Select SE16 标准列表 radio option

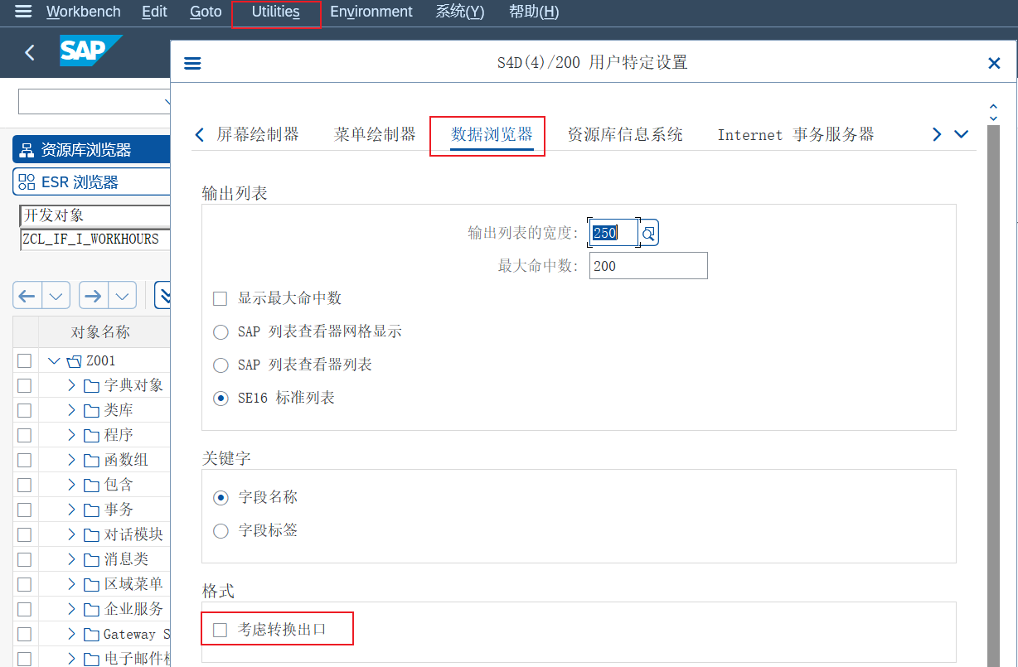click(221, 399)
